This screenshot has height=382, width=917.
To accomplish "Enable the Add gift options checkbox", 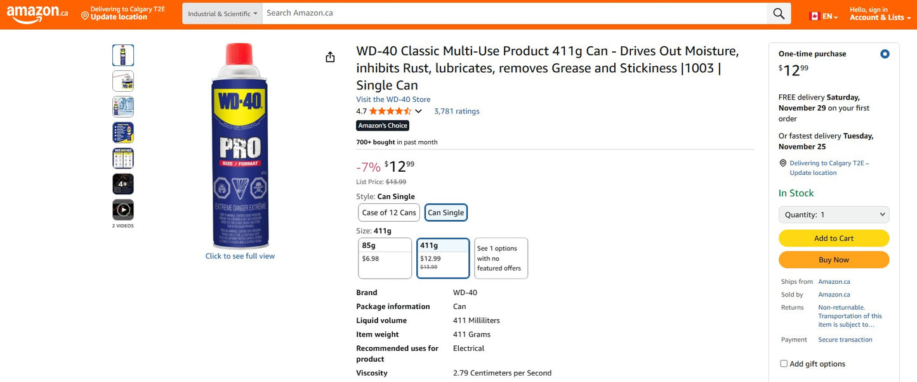I will (783, 363).
